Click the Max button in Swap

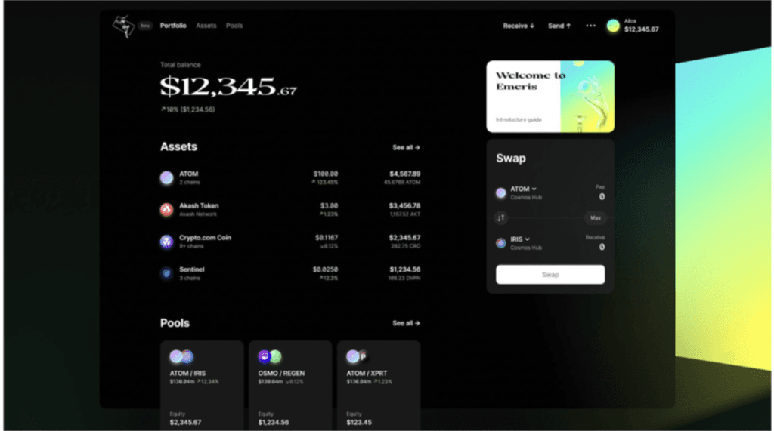[596, 217]
